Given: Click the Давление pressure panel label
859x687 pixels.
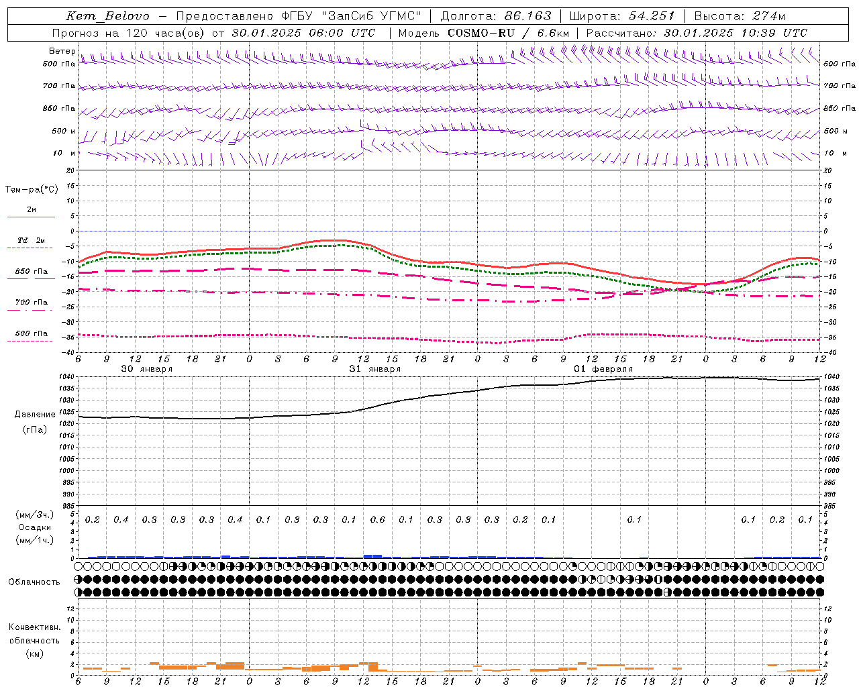Looking at the screenshot, I should 35,415.
